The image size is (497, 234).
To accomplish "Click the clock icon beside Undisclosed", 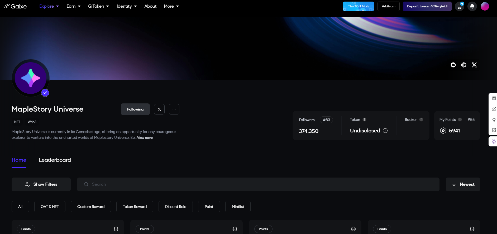I will click(x=385, y=131).
